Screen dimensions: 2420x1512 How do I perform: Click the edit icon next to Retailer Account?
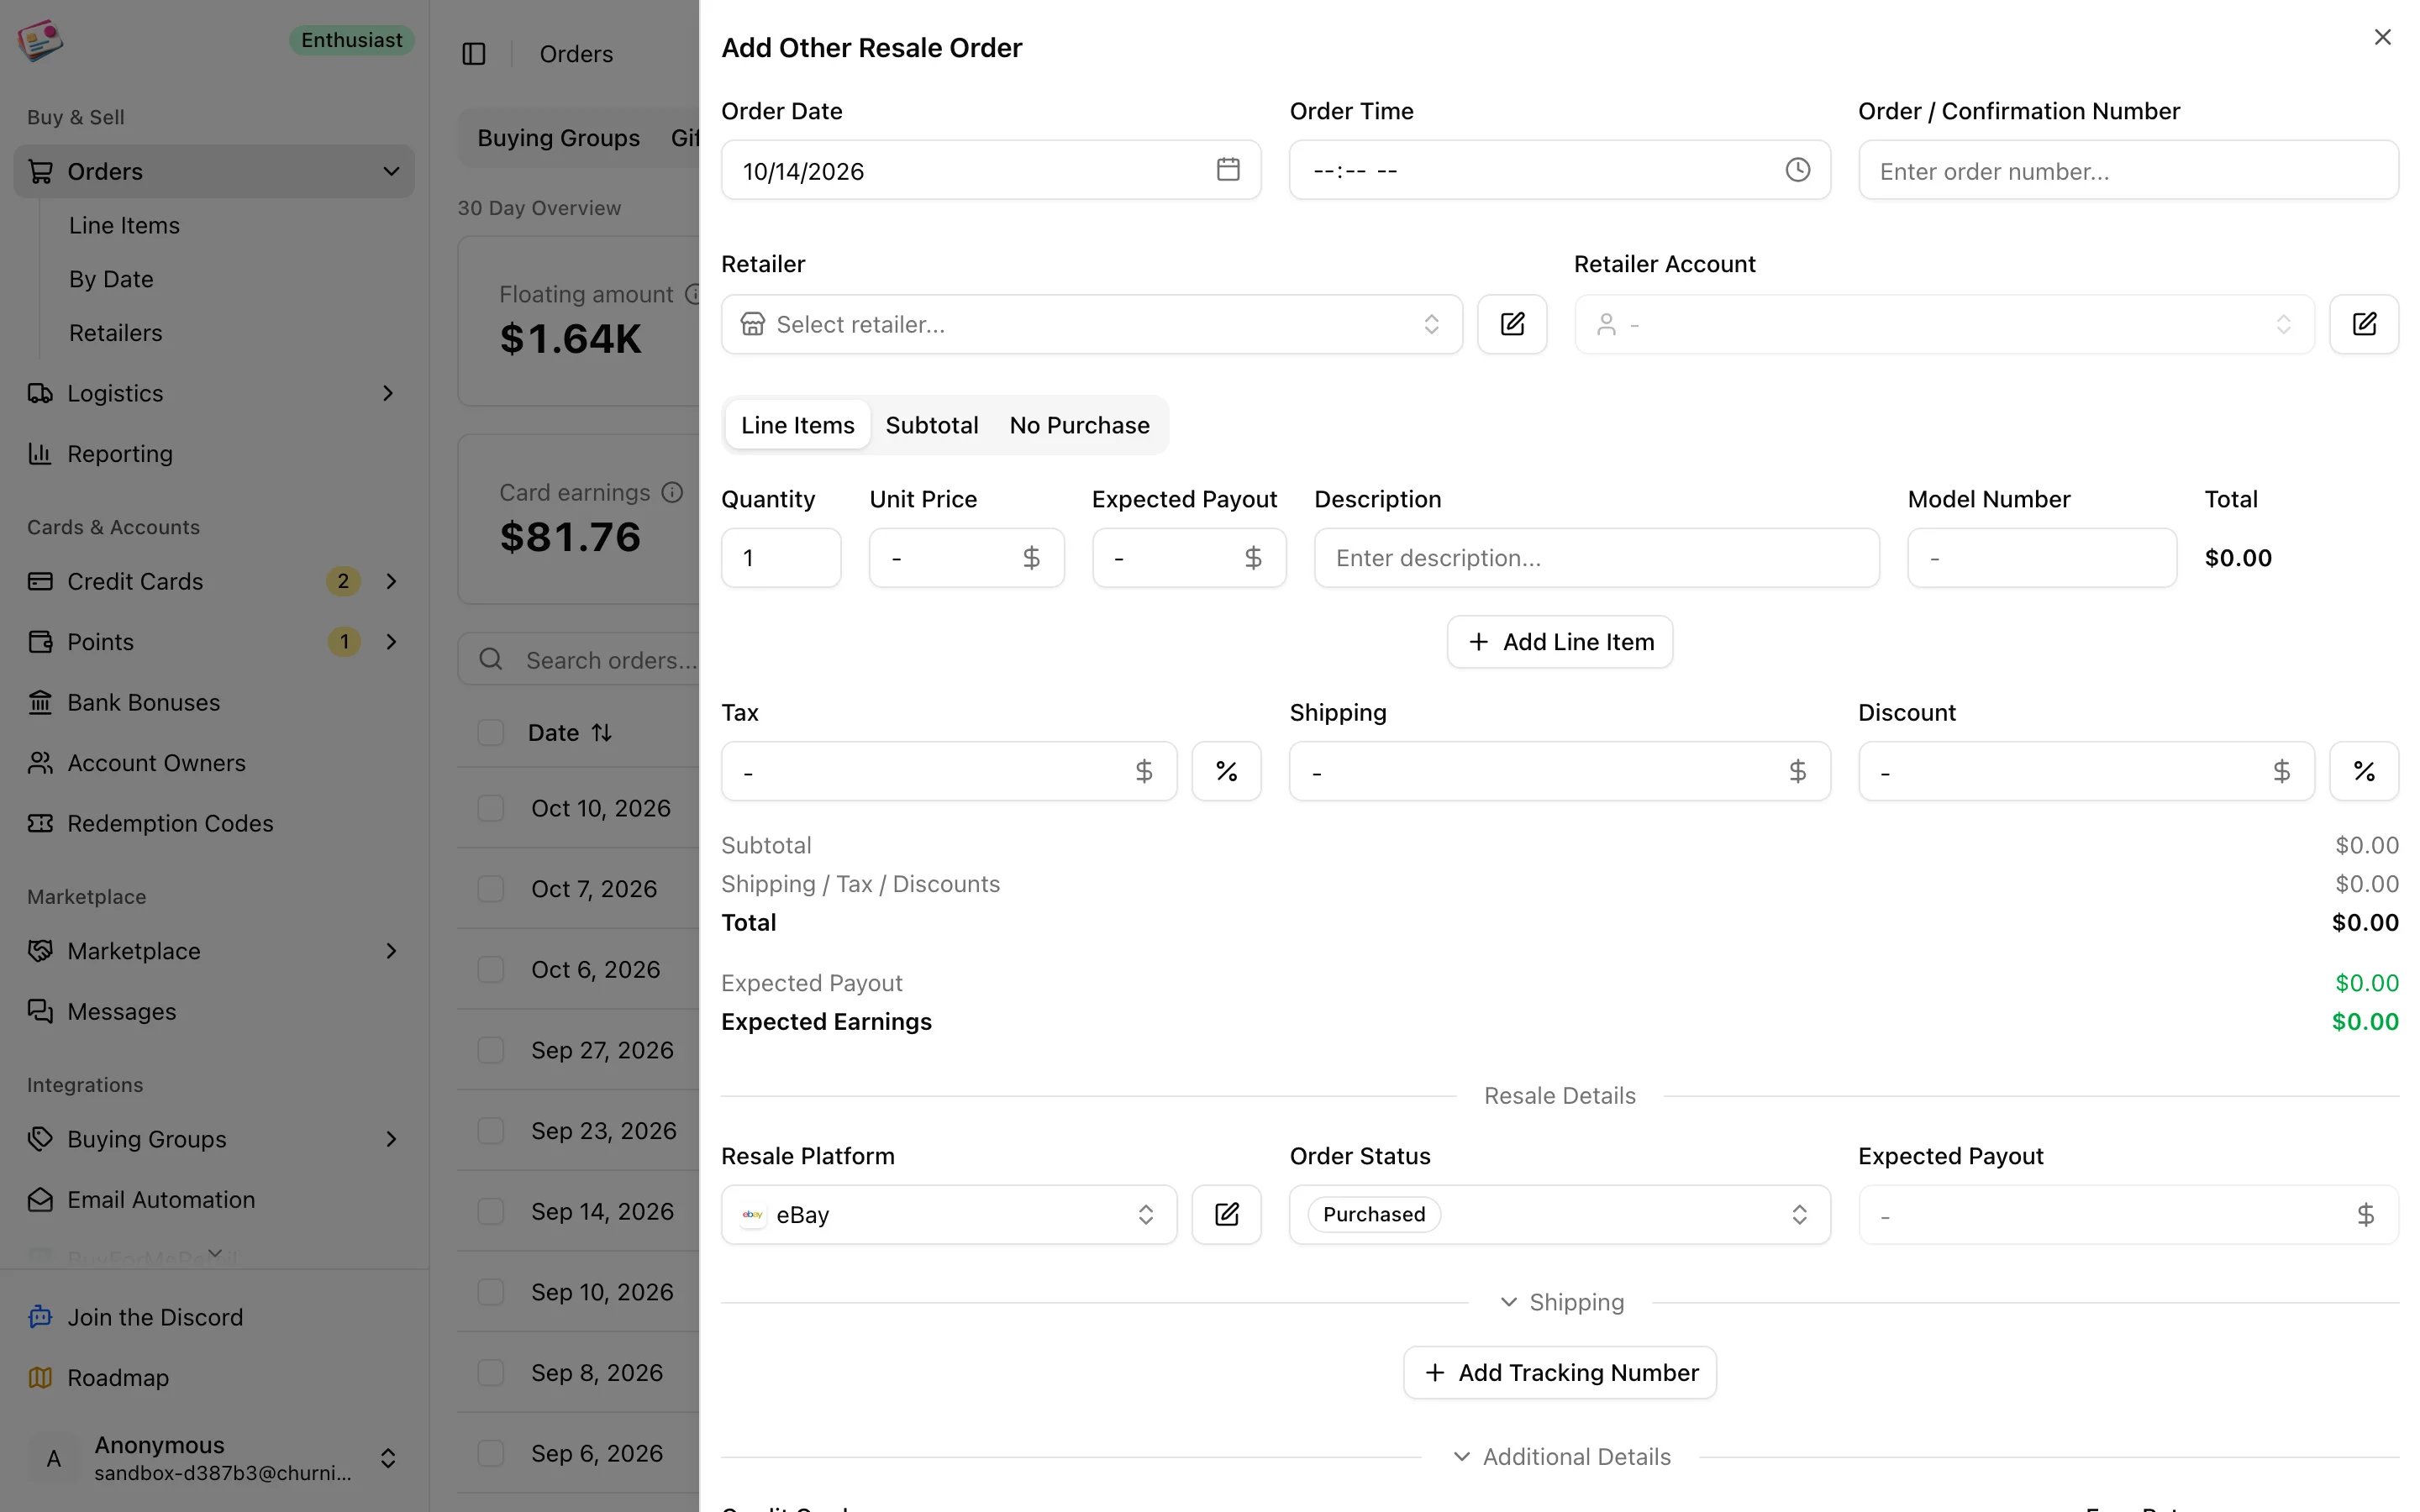2364,324
